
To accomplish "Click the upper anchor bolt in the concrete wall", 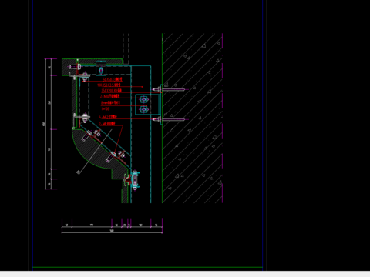I will click(169, 89).
